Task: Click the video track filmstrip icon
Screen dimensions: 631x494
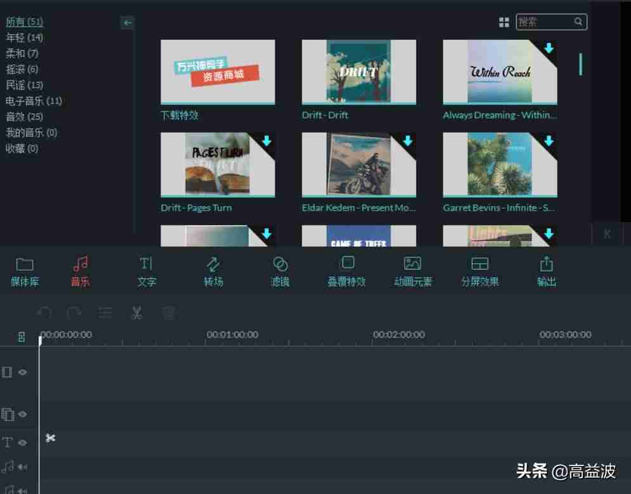Action: coord(7,372)
